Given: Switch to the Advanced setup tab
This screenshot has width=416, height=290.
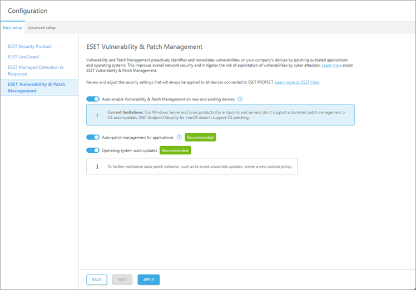Looking at the screenshot, I should click(42, 28).
